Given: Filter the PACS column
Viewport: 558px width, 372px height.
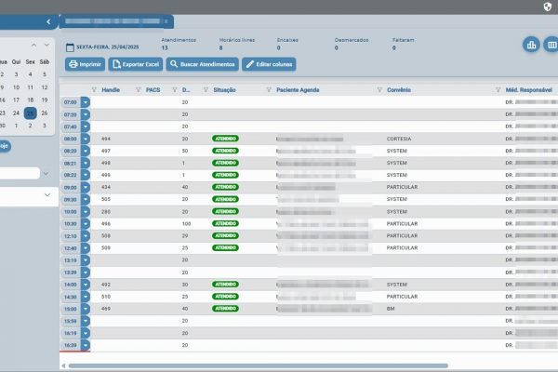Looking at the screenshot, I should tap(138, 89).
